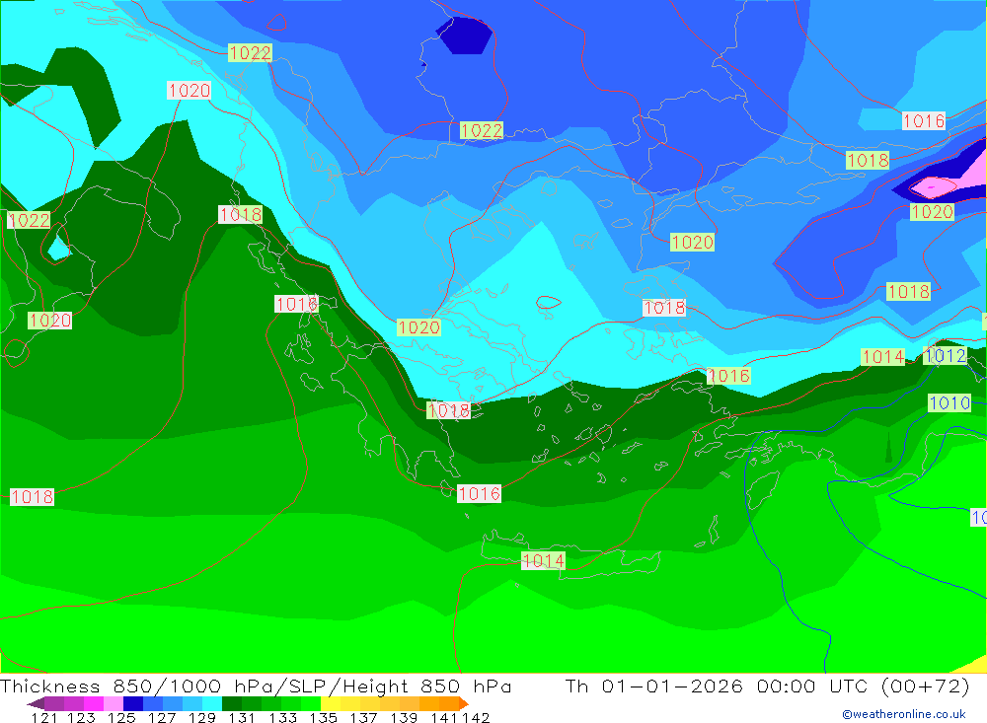
Task: Pick the bright magenta legend swatch
Action: pos(94,703)
